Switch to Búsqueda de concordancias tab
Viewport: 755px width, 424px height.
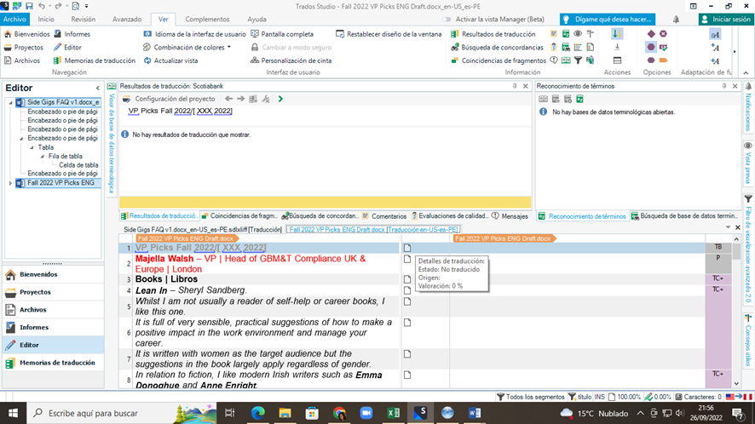(320, 216)
